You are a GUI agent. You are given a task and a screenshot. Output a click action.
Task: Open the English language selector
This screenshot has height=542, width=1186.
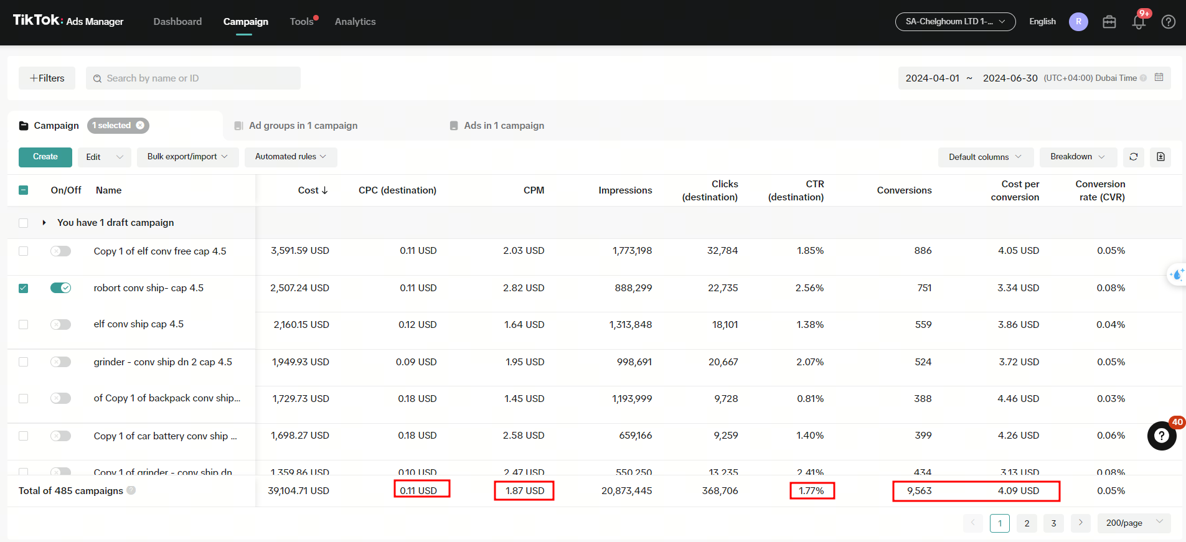pos(1042,22)
